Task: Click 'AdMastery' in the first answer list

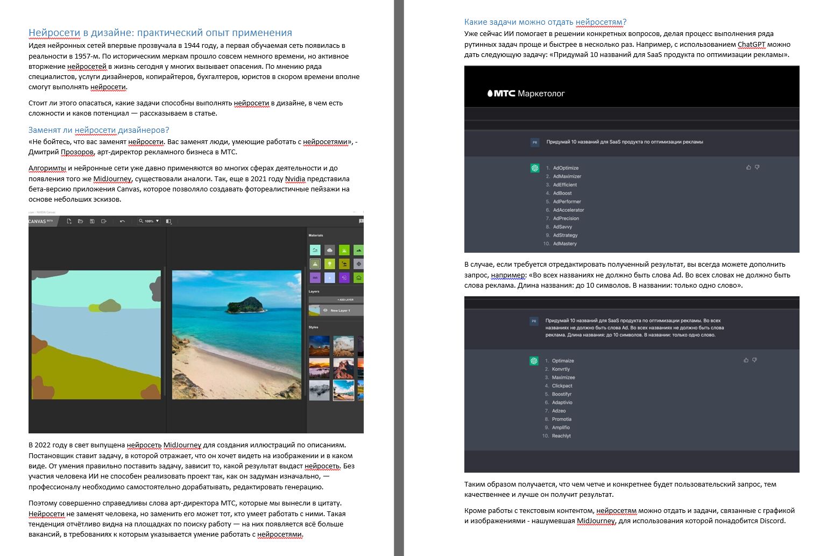Action: pyautogui.click(x=564, y=244)
